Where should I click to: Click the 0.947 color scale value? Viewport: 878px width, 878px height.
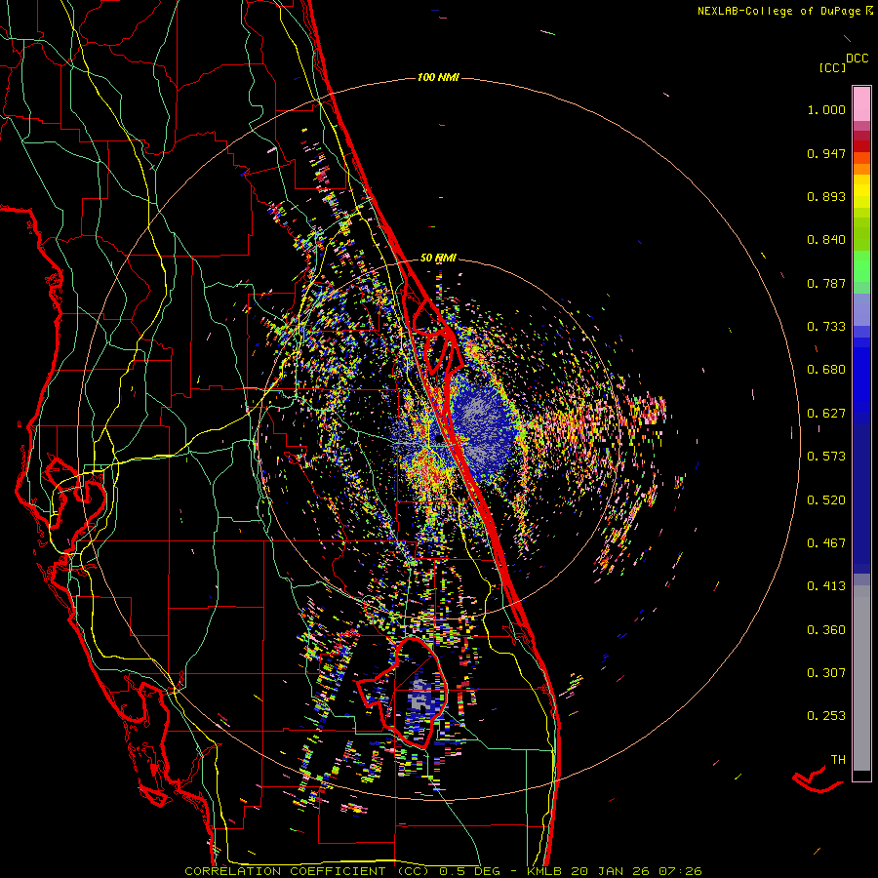(826, 153)
